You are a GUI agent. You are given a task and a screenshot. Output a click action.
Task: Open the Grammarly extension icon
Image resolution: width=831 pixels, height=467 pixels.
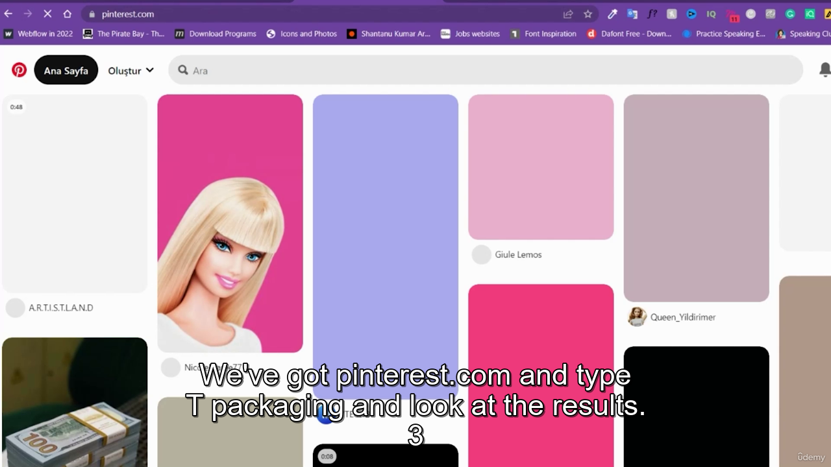(x=790, y=14)
